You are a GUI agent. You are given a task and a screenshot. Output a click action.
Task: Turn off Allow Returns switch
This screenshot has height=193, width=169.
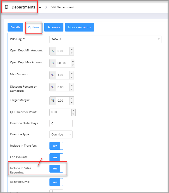click(56, 182)
